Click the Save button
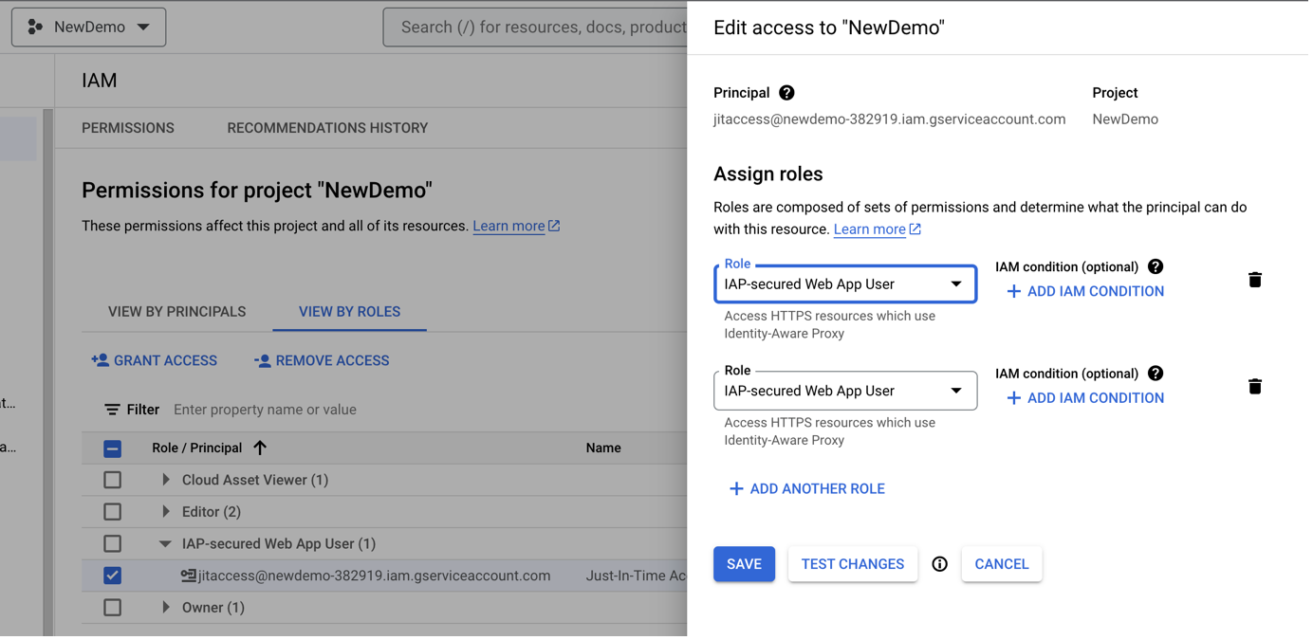This screenshot has height=640, width=1313. 744,564
